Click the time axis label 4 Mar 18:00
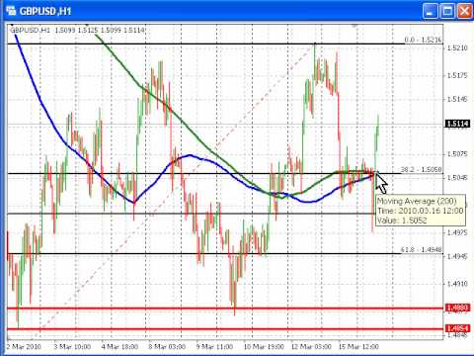 [119, 347]
